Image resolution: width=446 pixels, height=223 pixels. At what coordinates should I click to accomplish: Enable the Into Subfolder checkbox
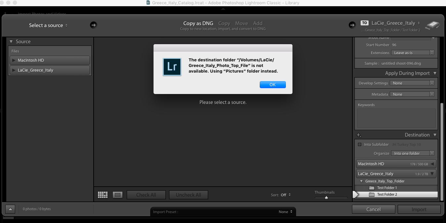[x=360, y=144]
